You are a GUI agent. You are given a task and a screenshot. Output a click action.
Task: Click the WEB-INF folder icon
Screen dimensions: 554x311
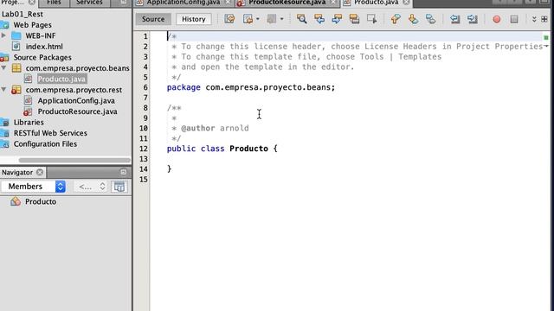(16, 35)
